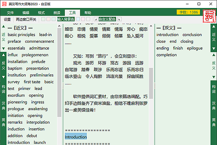Click the word 自驾游 in the editor
217x145 pixels.
(71, 70)
